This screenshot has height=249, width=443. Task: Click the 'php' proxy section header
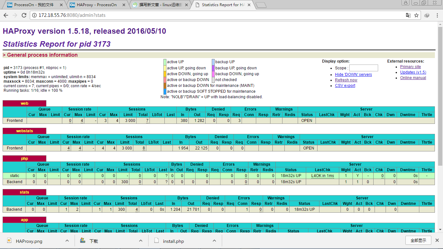pyautogui.click(x=24, y=159)
